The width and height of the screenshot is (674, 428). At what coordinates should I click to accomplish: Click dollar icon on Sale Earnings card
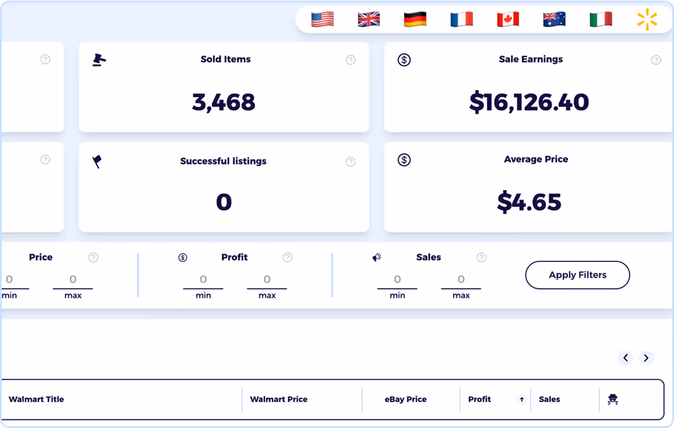click(404, 60)
